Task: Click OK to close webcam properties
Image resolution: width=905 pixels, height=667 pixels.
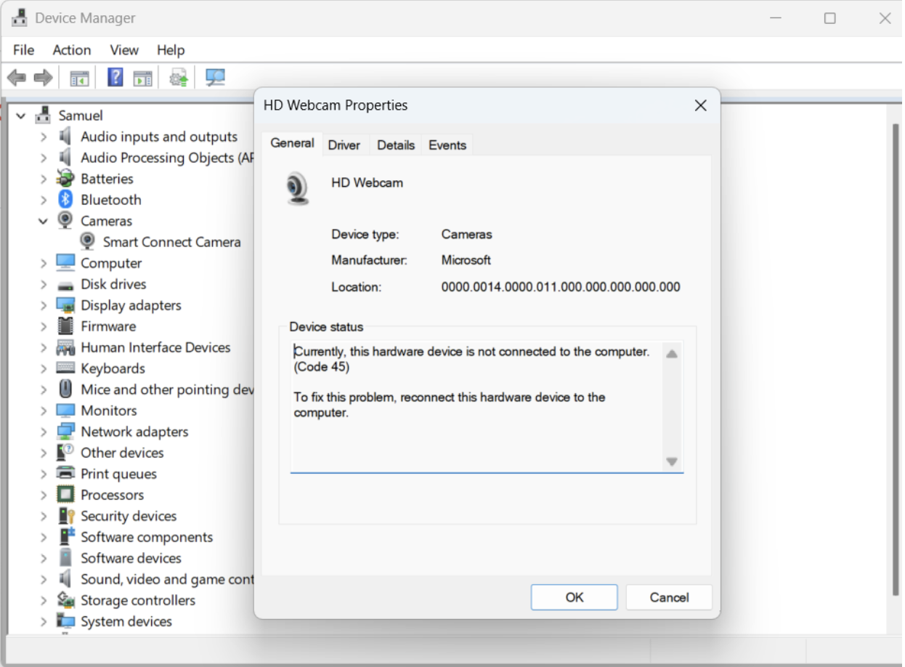Action: (x=574, y=597)
